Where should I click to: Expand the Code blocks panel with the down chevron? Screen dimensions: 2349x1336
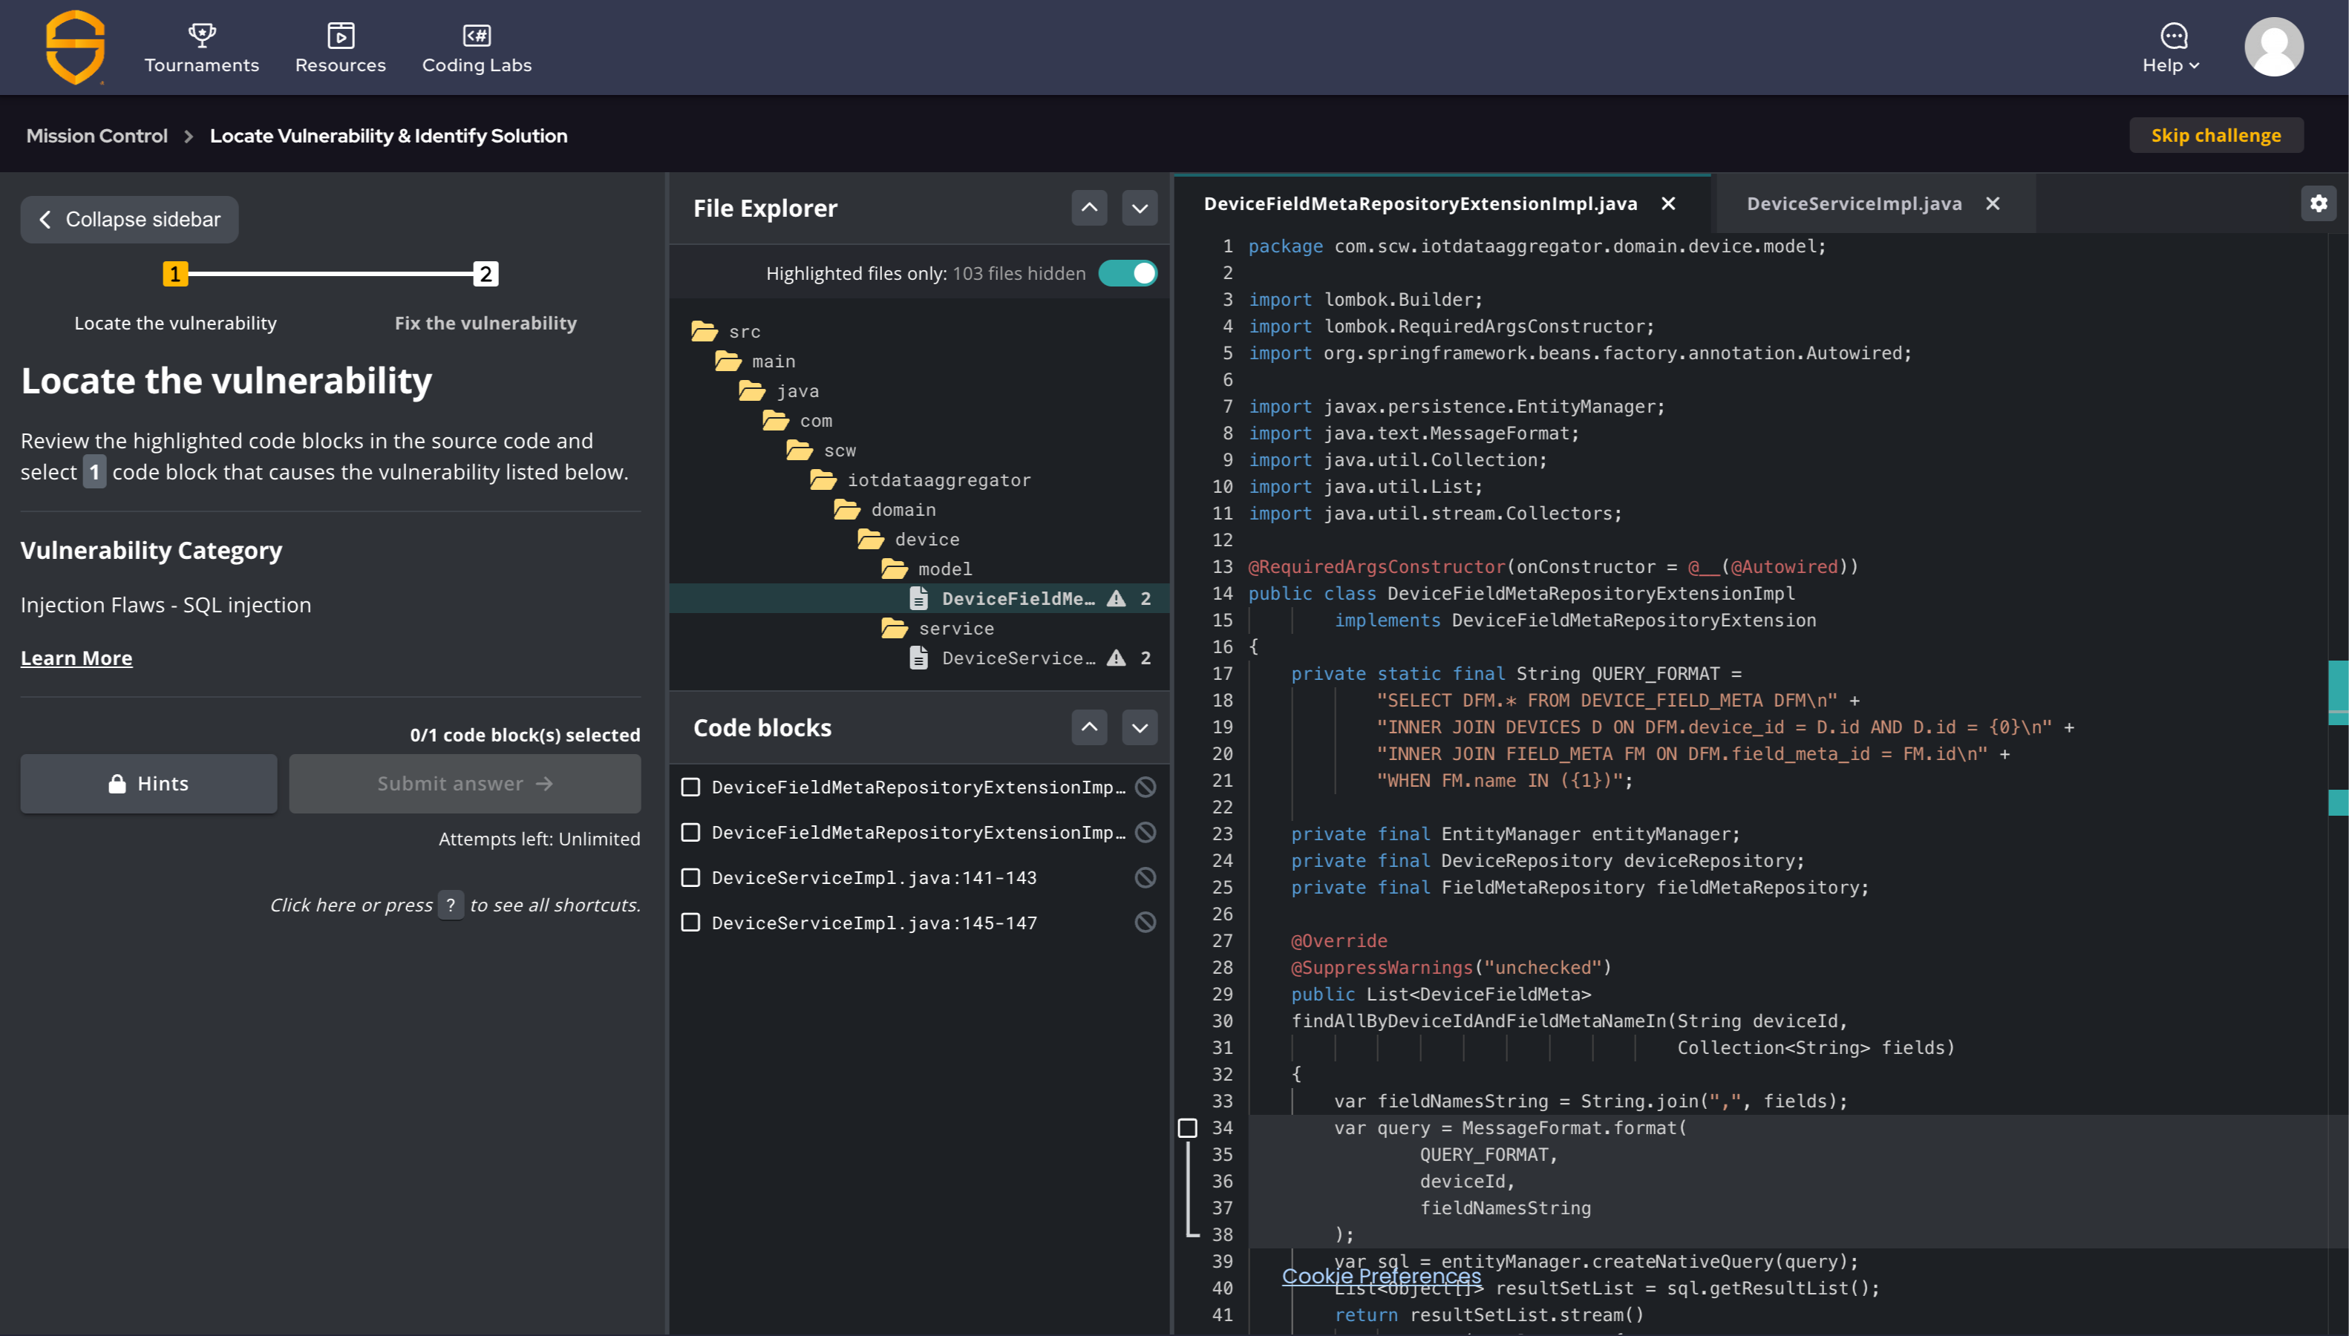tap(1140, 727)
